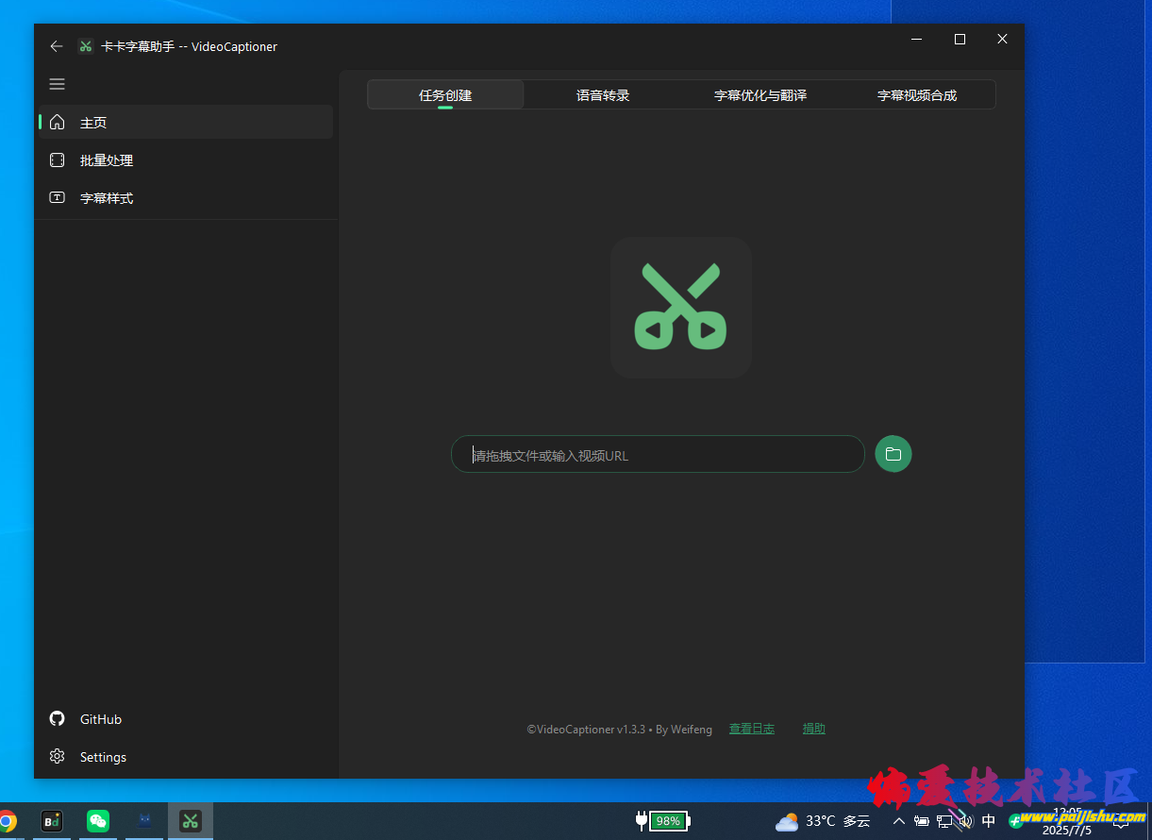Switch to the 字幕视频合成 tab

916,95
